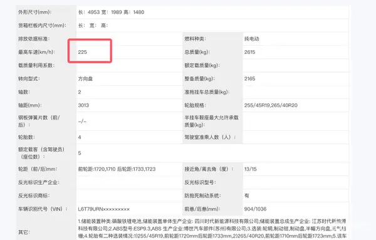Select the leaf spring value -/-
Viewport: 376px width, 240px height.
[x=82, y=122]
